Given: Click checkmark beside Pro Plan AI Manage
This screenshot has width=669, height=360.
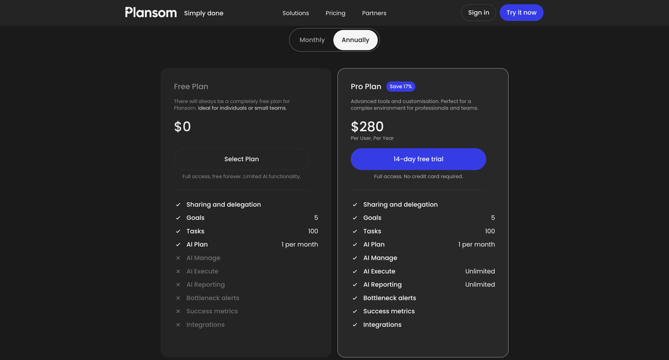Looking at the screenshot, I should click(x=355, y=258).
